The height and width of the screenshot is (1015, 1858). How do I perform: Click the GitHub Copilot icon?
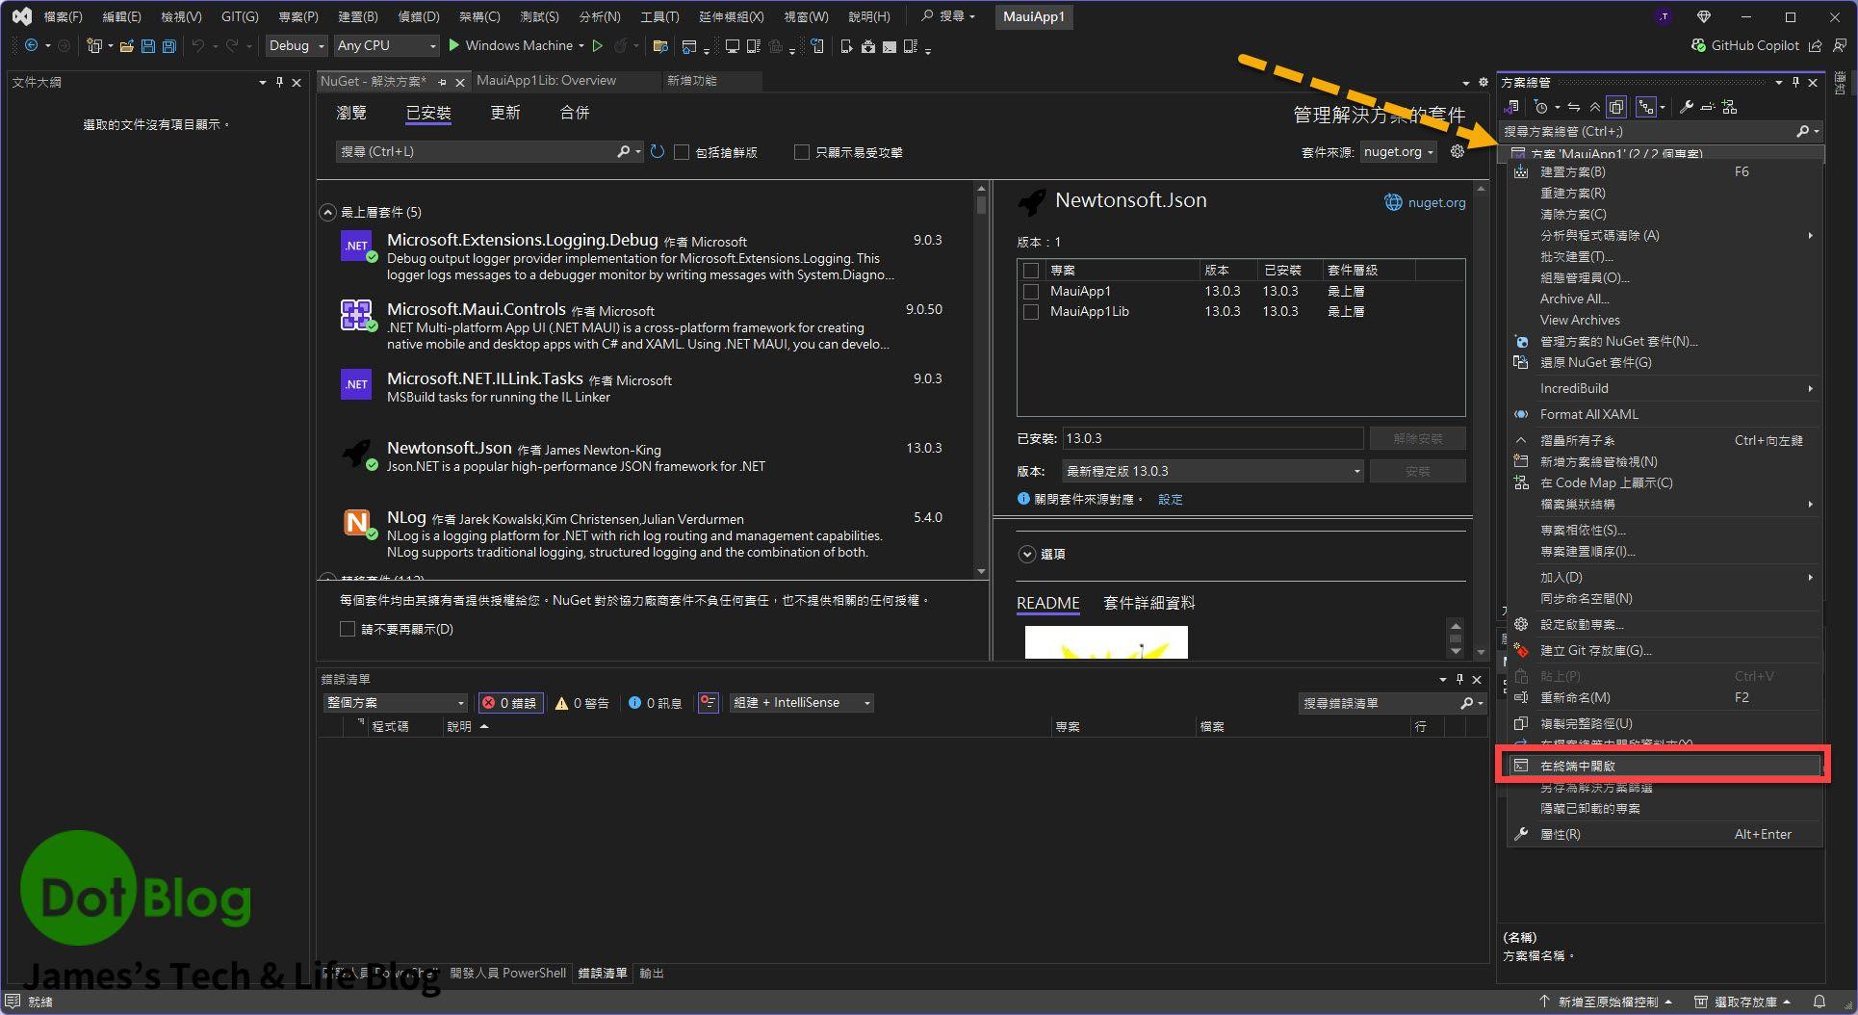[1699, 45]
